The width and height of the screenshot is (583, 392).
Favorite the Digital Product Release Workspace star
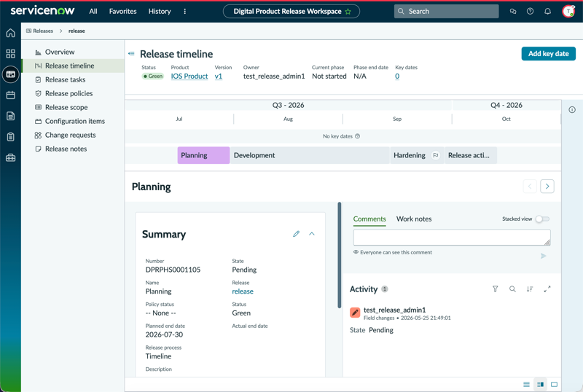pyautogui.click(x=348, y=12)
